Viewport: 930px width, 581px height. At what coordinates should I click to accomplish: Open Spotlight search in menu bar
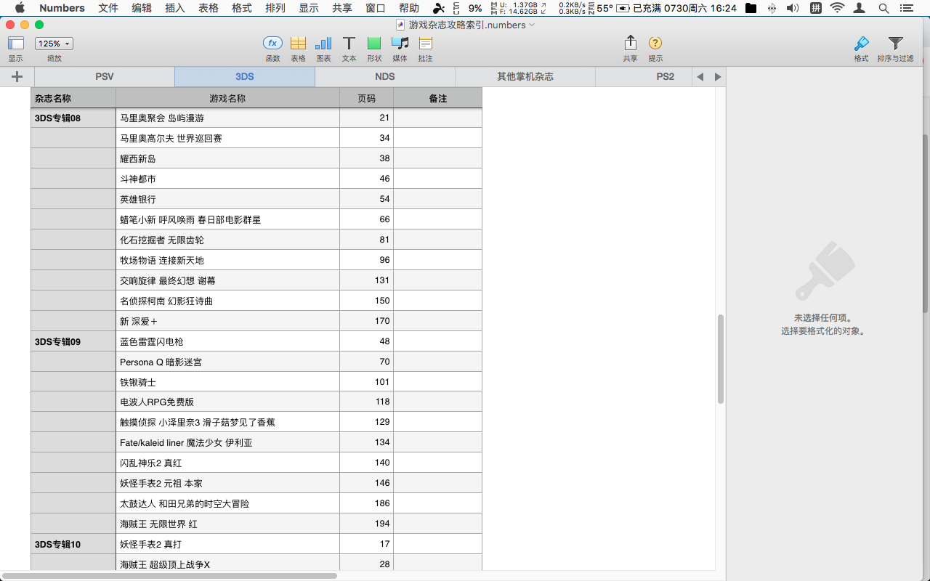tap(883, 9)
